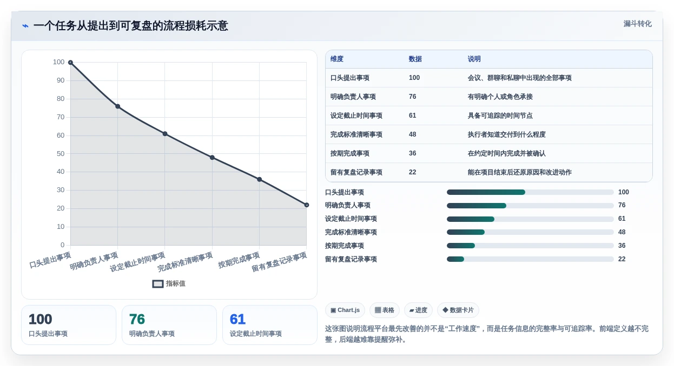674x366 pixels.
Task: Click chart data point at value 48
Action: click(x=212, y=158)
